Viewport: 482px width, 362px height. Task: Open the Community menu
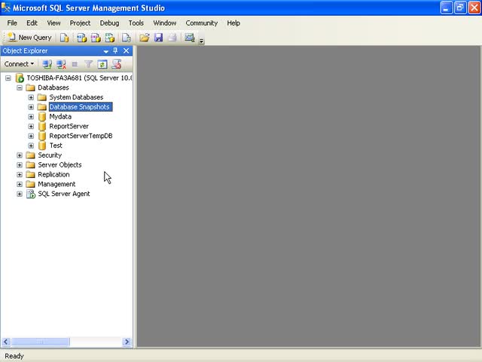[201, 23]
